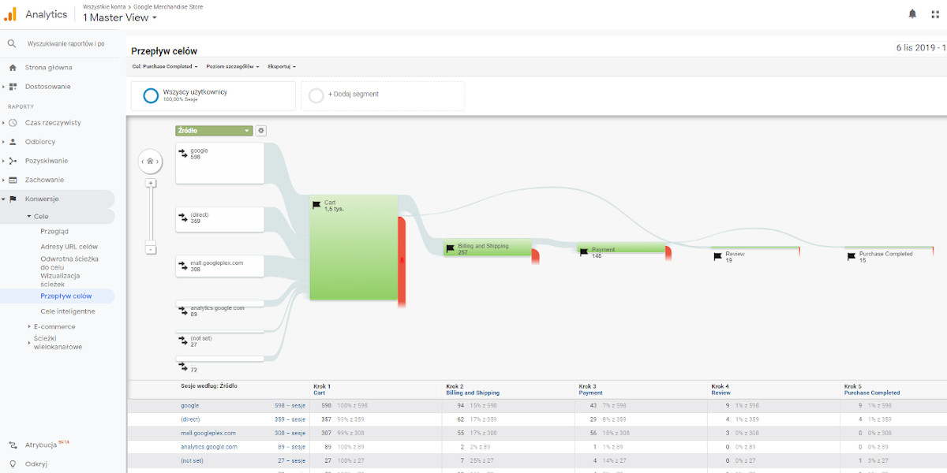Click the home button on pan control
Image resolution: width=947 pixels, height=473 pixels.
(x=150, y=162)
